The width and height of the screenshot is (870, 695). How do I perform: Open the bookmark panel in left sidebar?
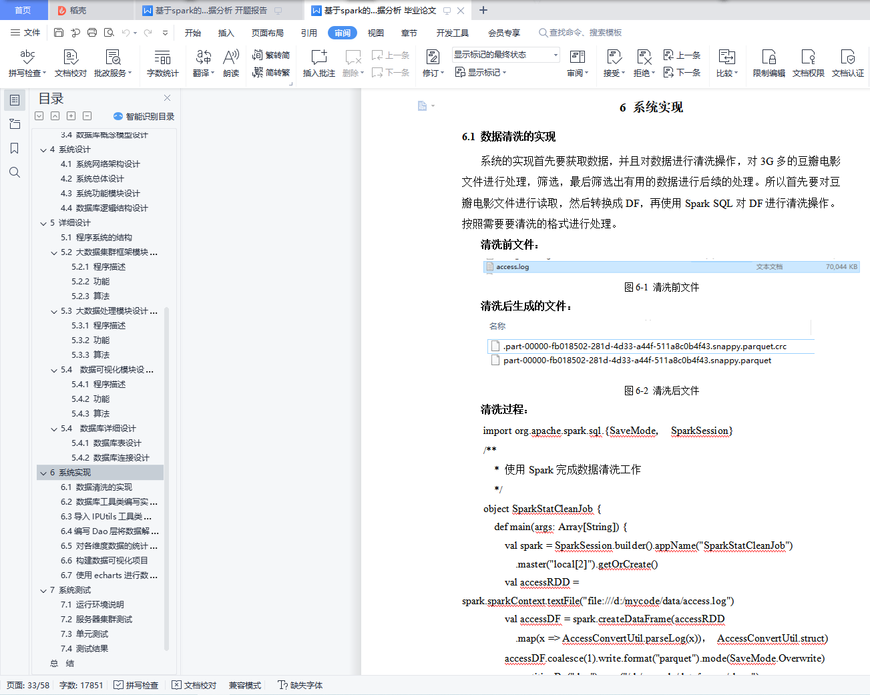point(14,148)
